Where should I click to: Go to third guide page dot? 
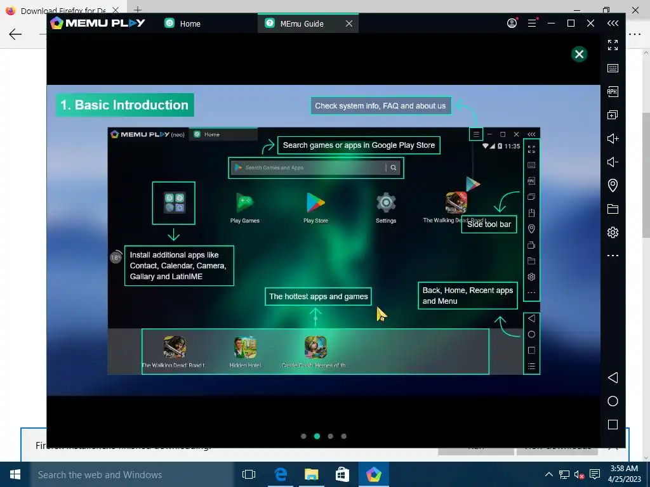coord(330,436)
